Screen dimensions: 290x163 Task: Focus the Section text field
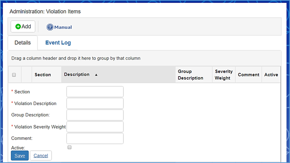[95, 92]
